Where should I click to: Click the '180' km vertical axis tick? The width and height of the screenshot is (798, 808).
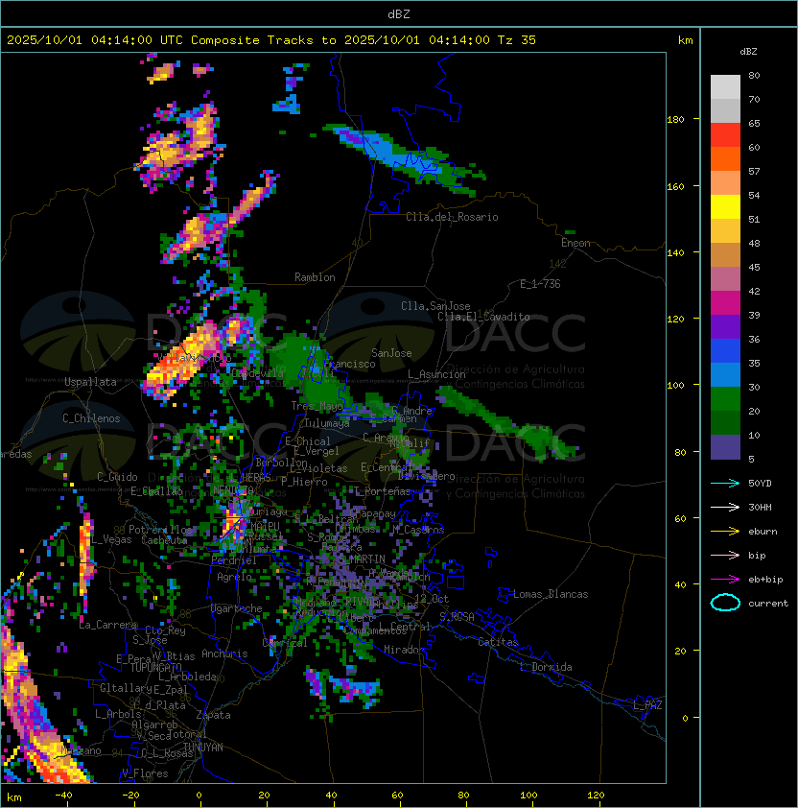tap(675, 120)
